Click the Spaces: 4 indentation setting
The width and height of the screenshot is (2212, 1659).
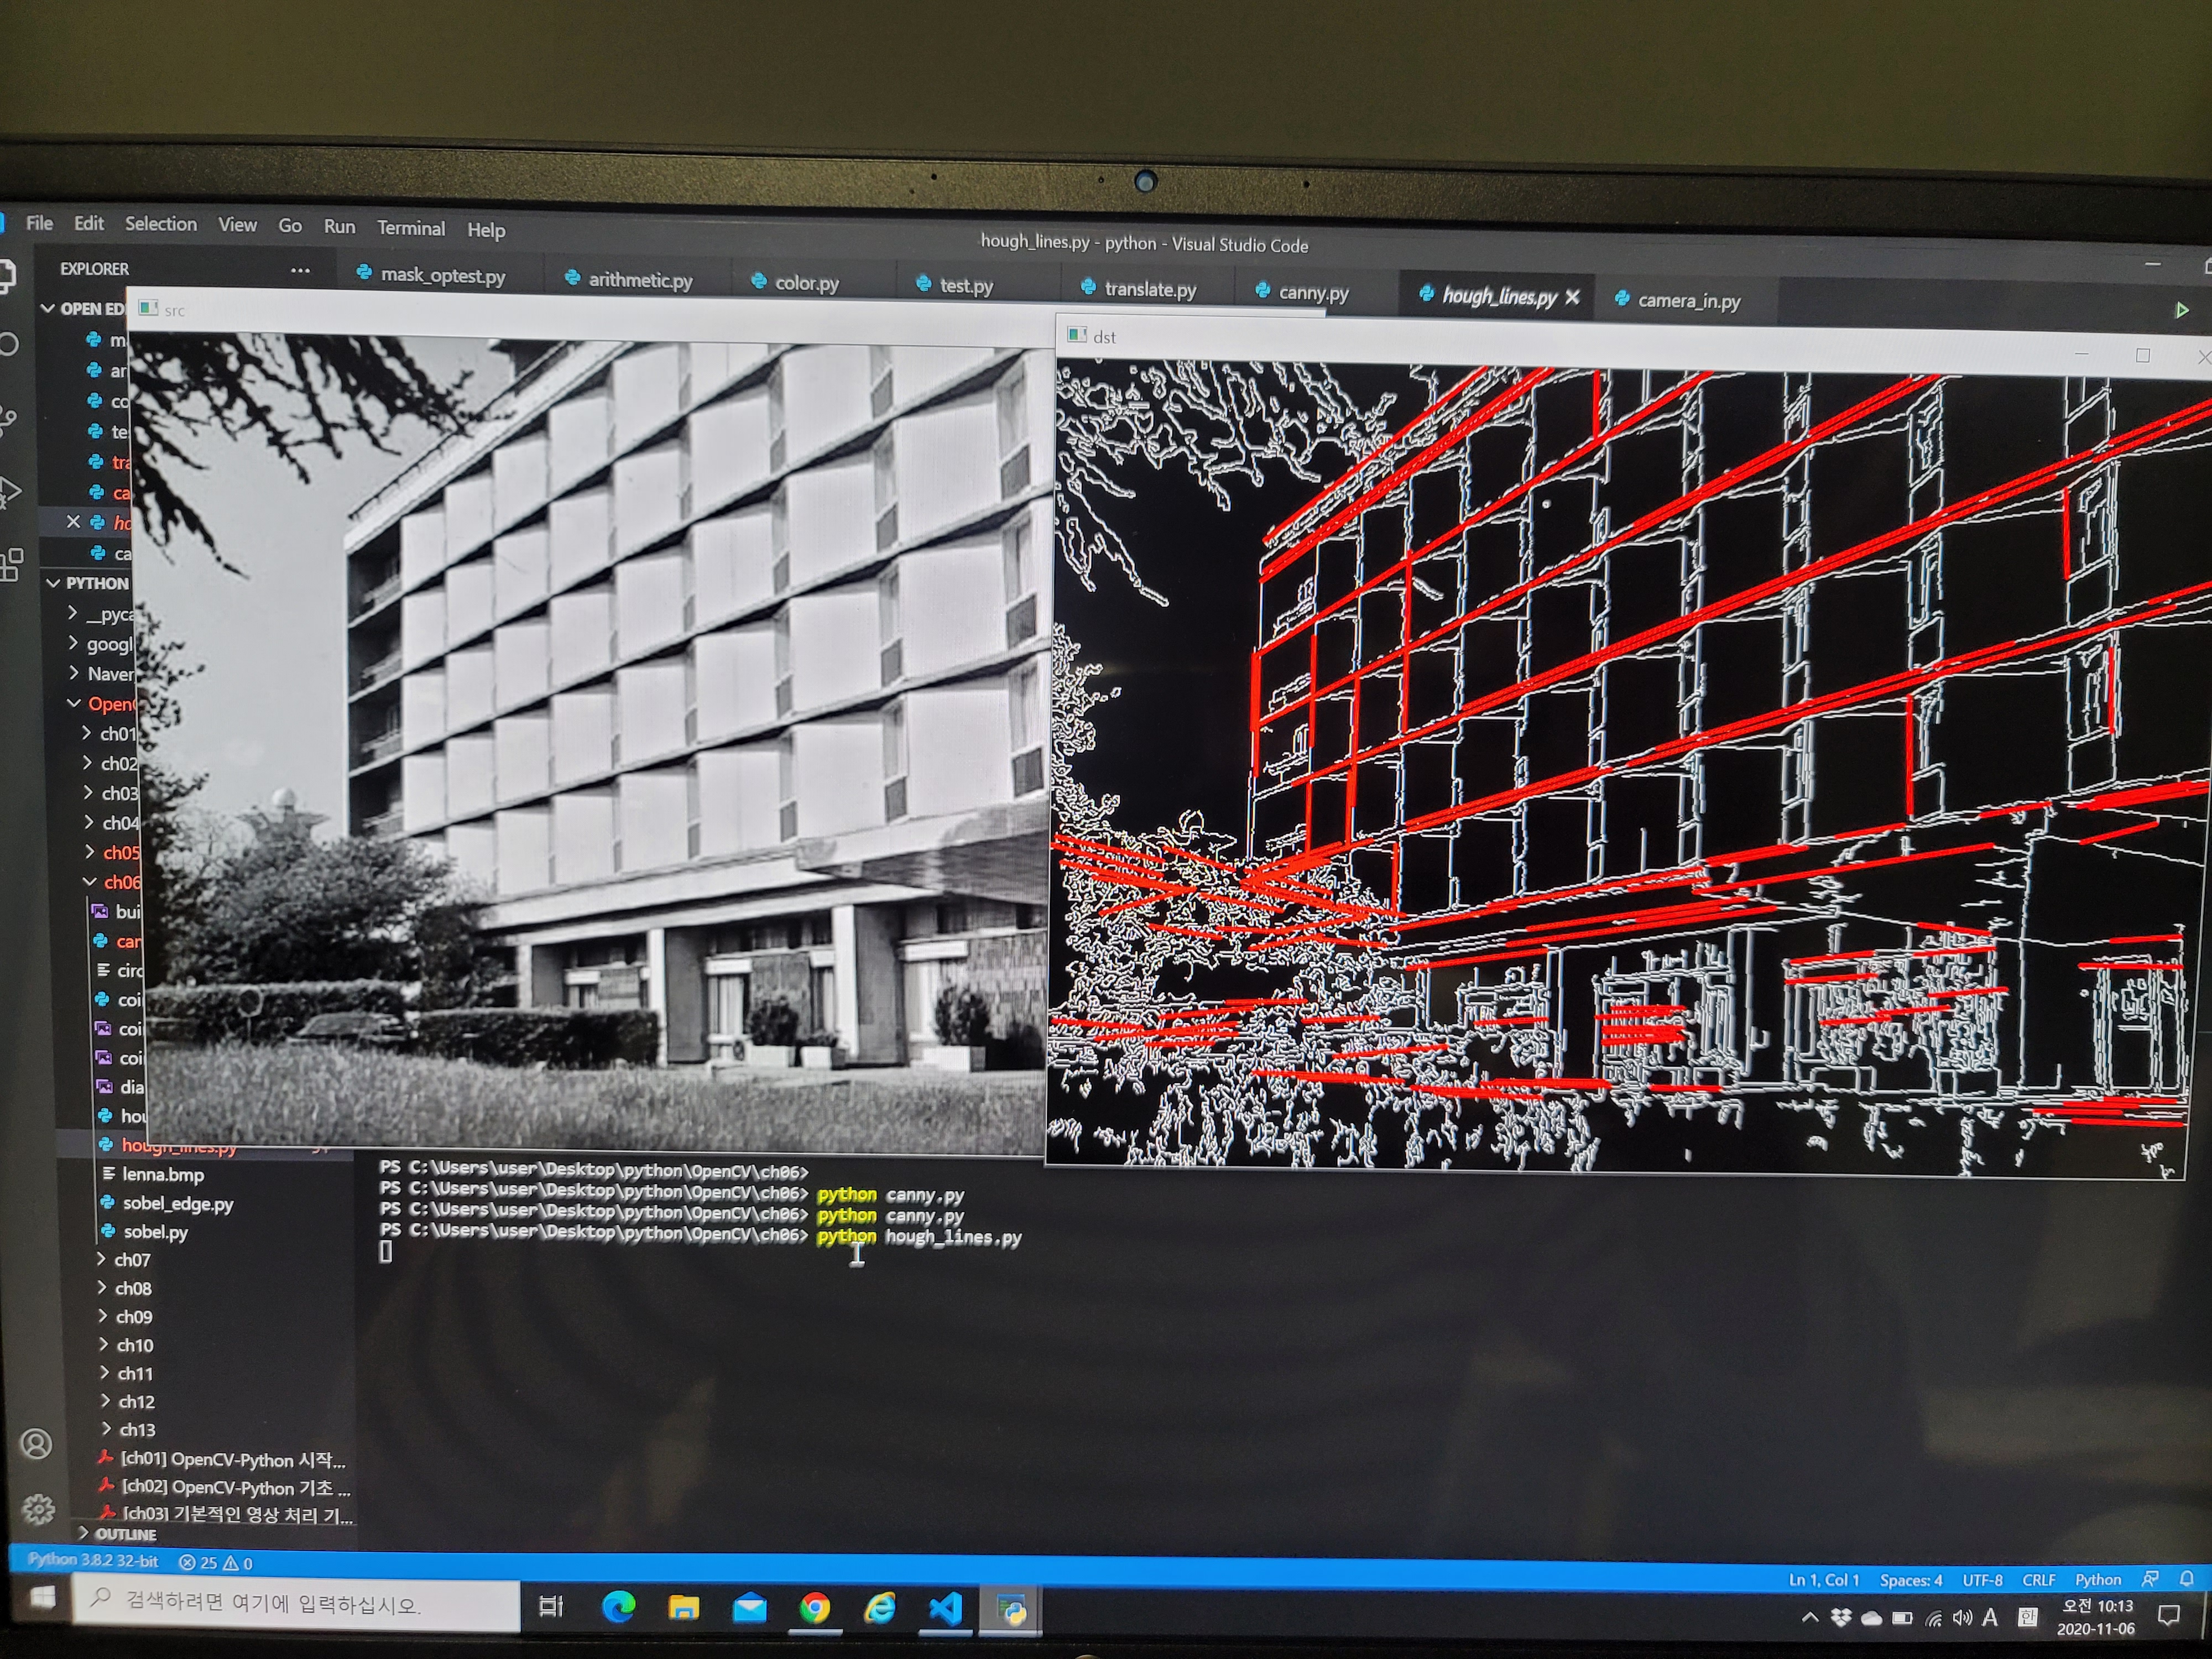(x=1910, y=1580)
